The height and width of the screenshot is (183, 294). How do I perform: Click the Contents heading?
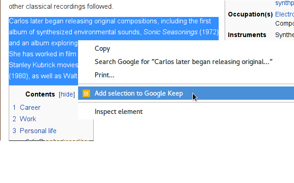click(40, 94)
